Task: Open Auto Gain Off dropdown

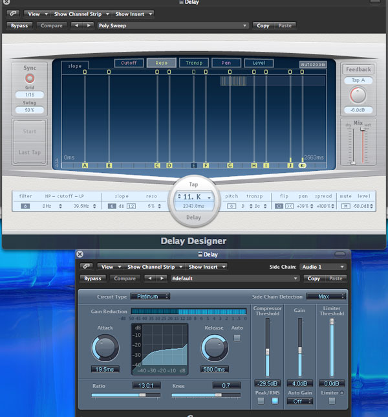Action: coord(300,401)
